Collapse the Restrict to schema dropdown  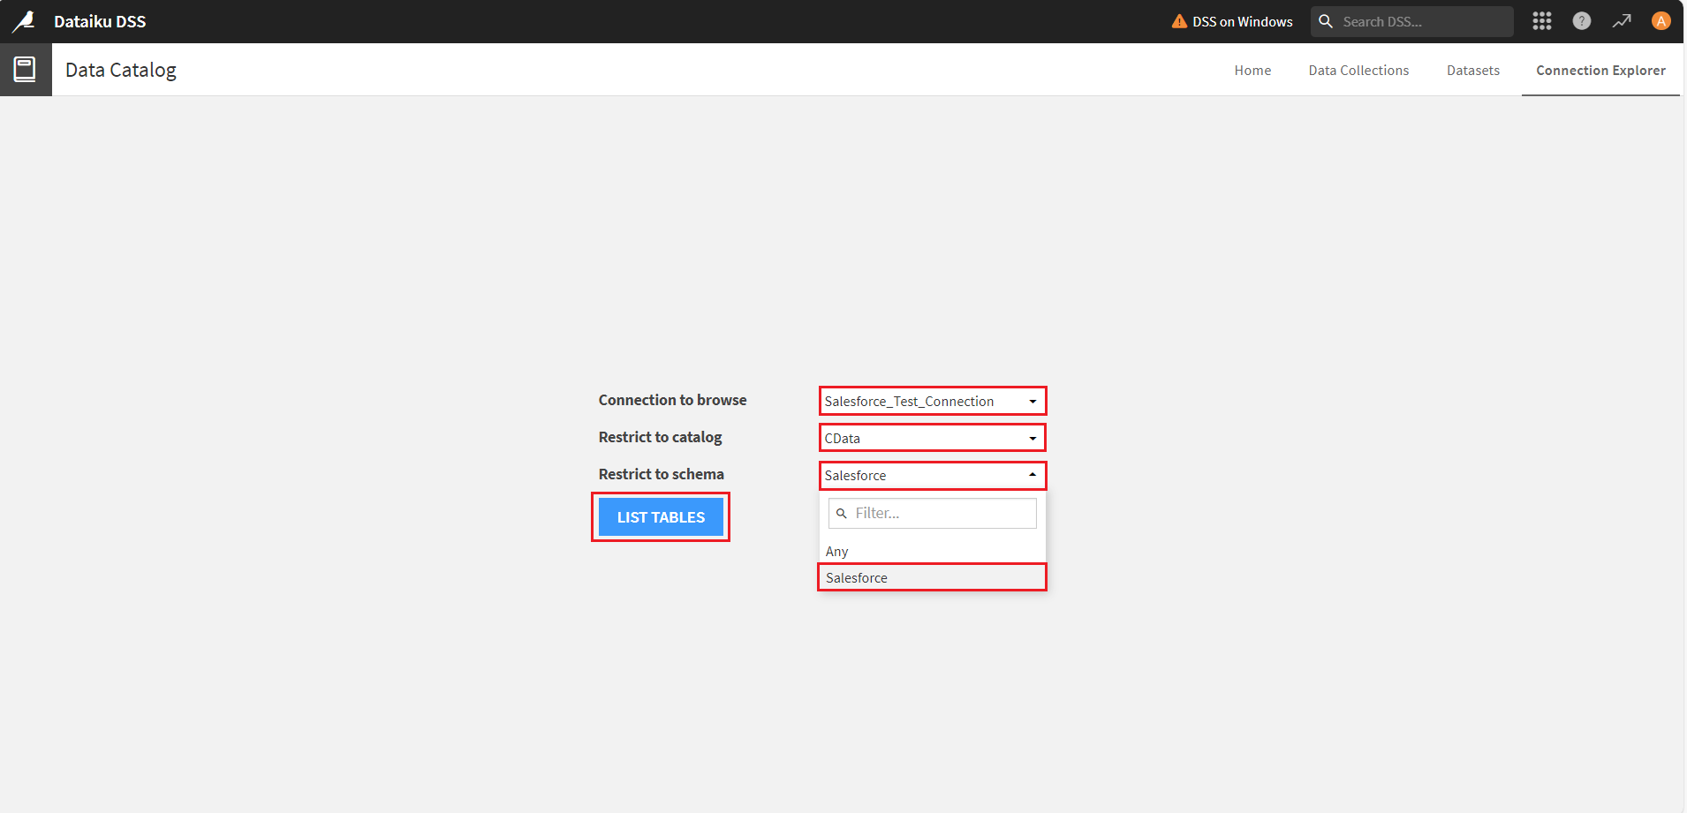point(932,475)
